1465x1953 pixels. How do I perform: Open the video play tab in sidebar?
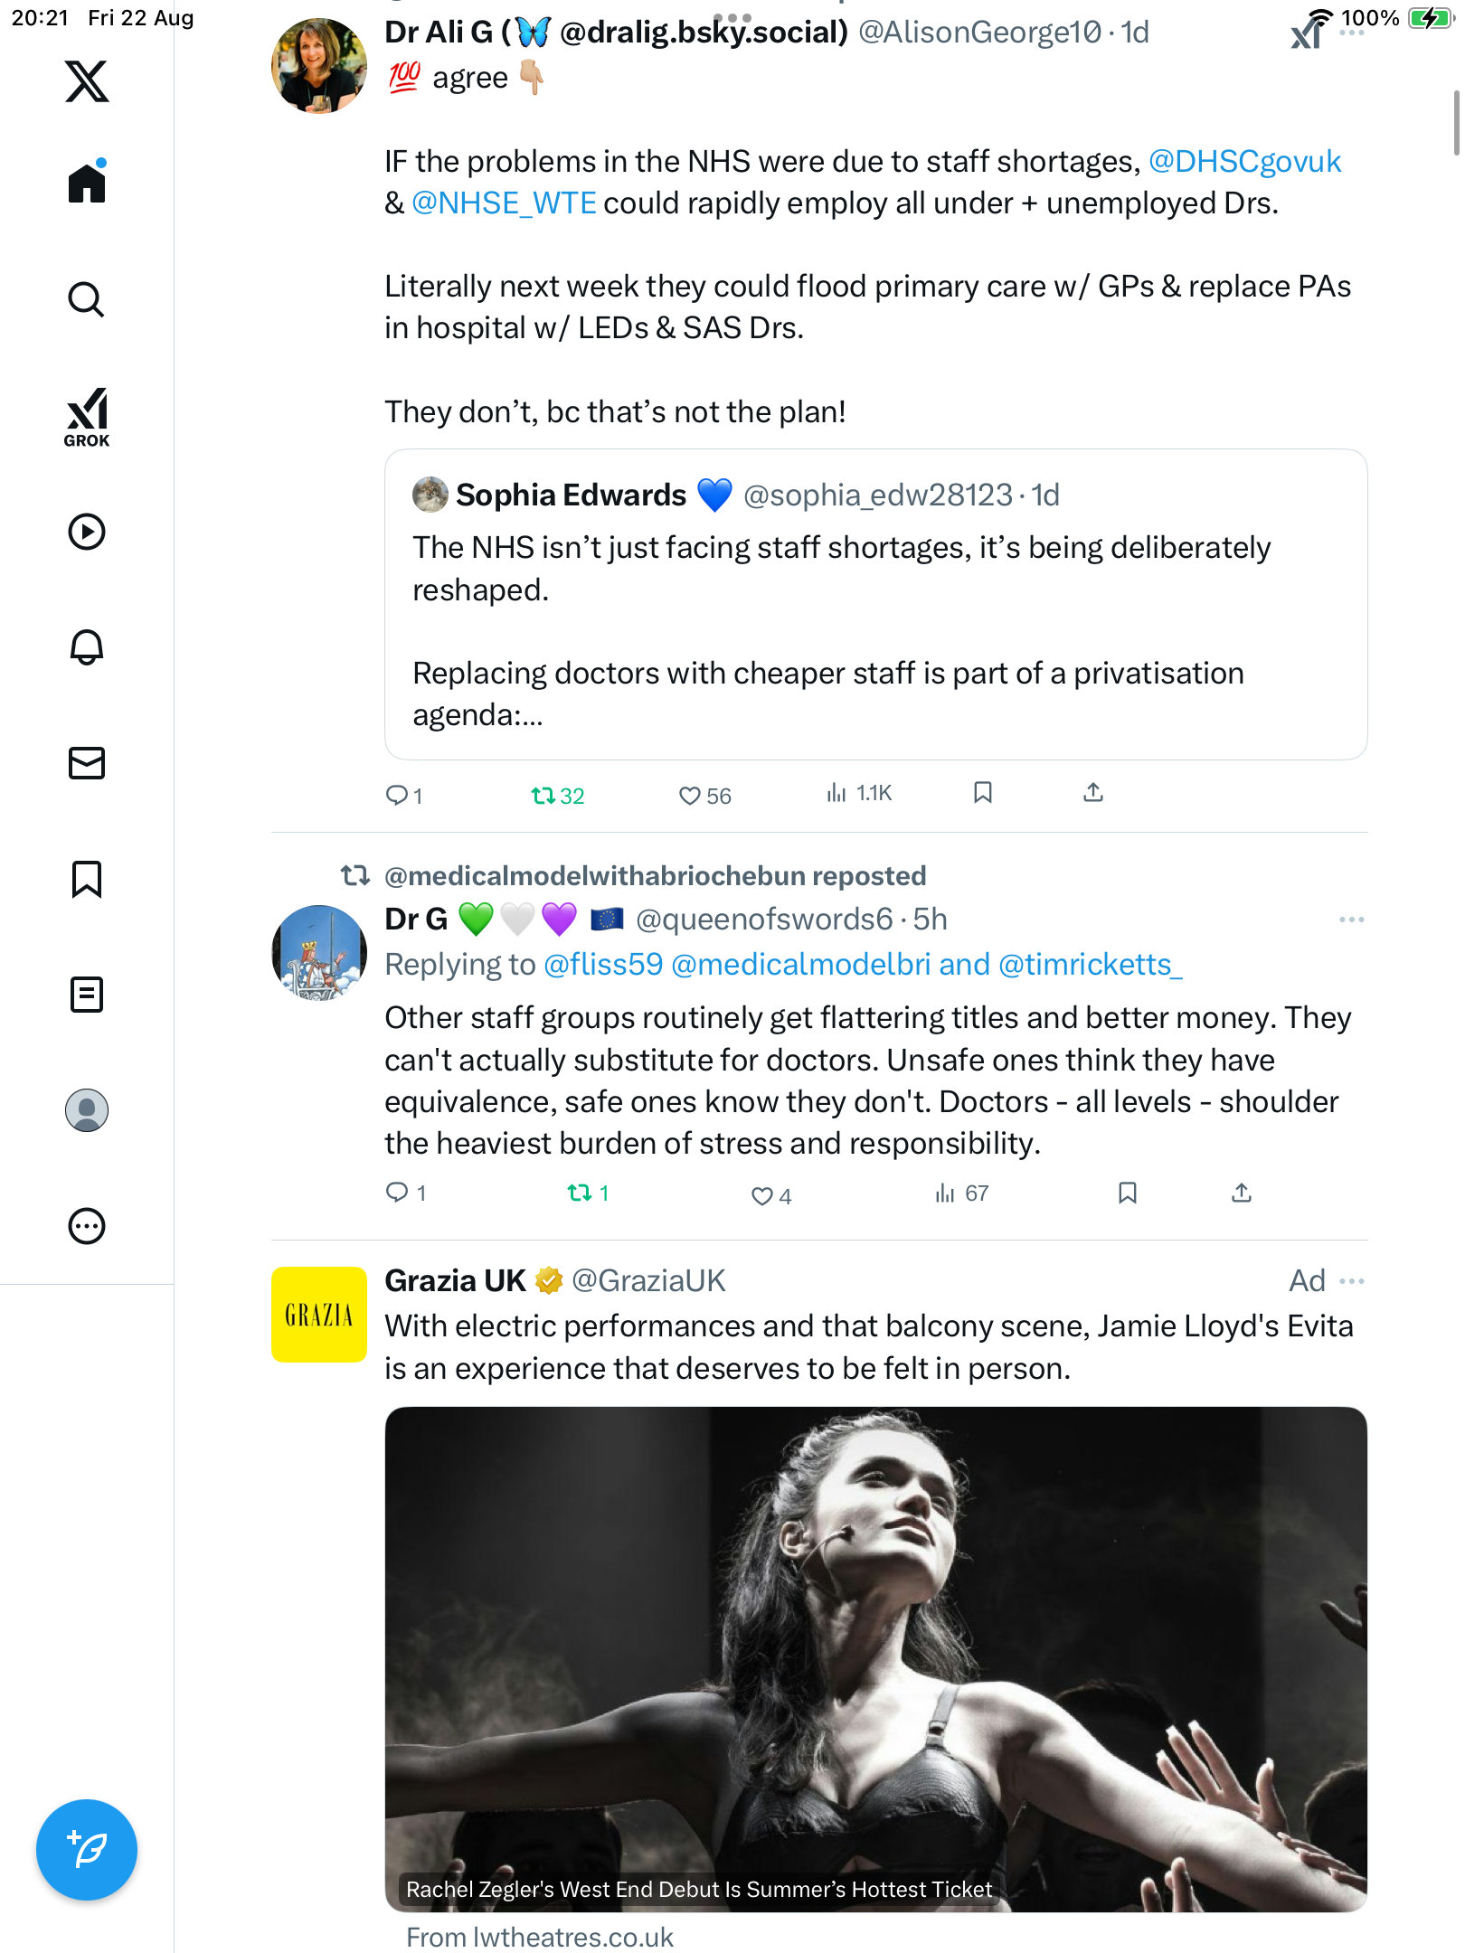click(87, 532)
